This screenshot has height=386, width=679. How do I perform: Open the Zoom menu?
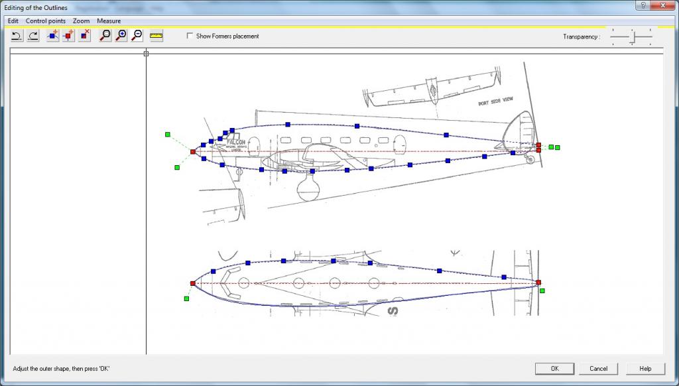tap(82, 21)
